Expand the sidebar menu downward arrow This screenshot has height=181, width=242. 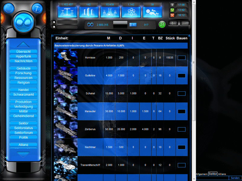point(23,154)
